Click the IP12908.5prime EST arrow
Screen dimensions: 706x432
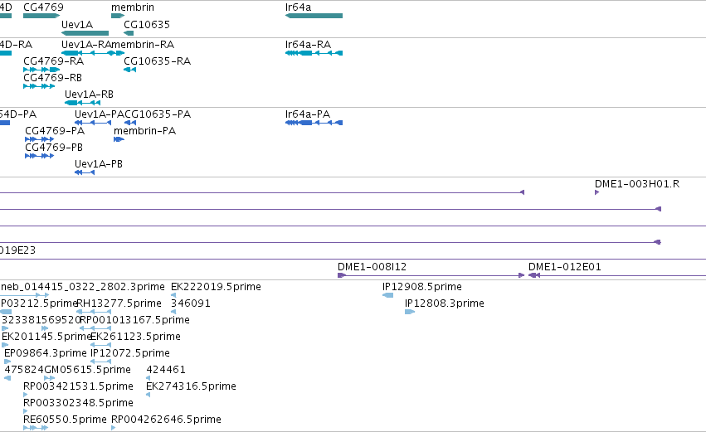pyautogui.click(x=387, y=295)
